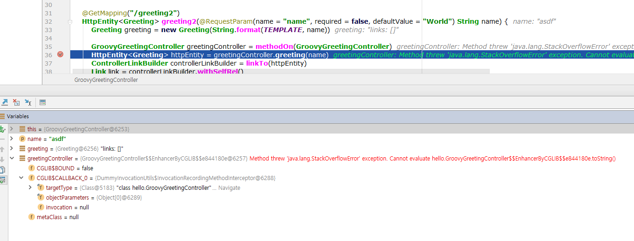Click the Drop Frame debugger icon

click(x=16, y=102)
